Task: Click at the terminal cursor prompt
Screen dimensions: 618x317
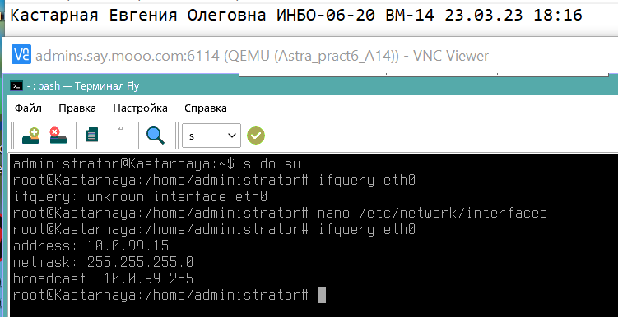Action: (322, 295)
